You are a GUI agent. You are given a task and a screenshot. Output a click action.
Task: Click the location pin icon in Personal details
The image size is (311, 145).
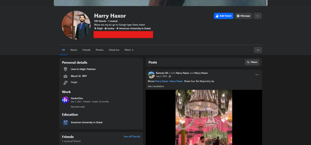pos(66,69)
